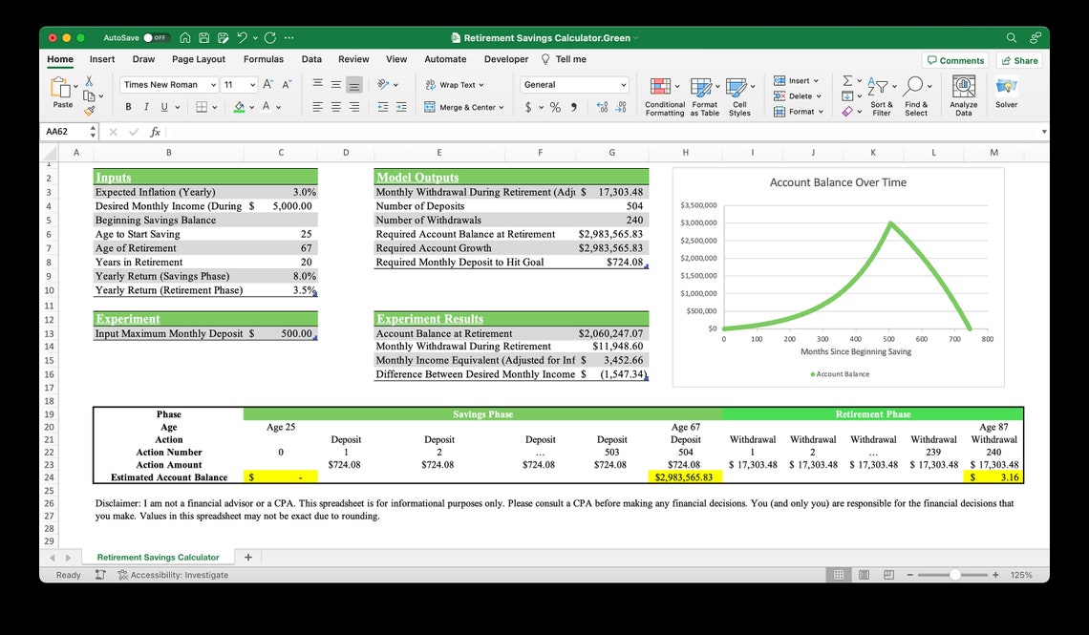This screenshot has width=1089, height=635.
Task: Toggle underline formatting
Action: [164, 107]
